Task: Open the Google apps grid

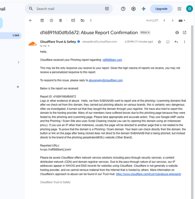Action: coord(179,9)
